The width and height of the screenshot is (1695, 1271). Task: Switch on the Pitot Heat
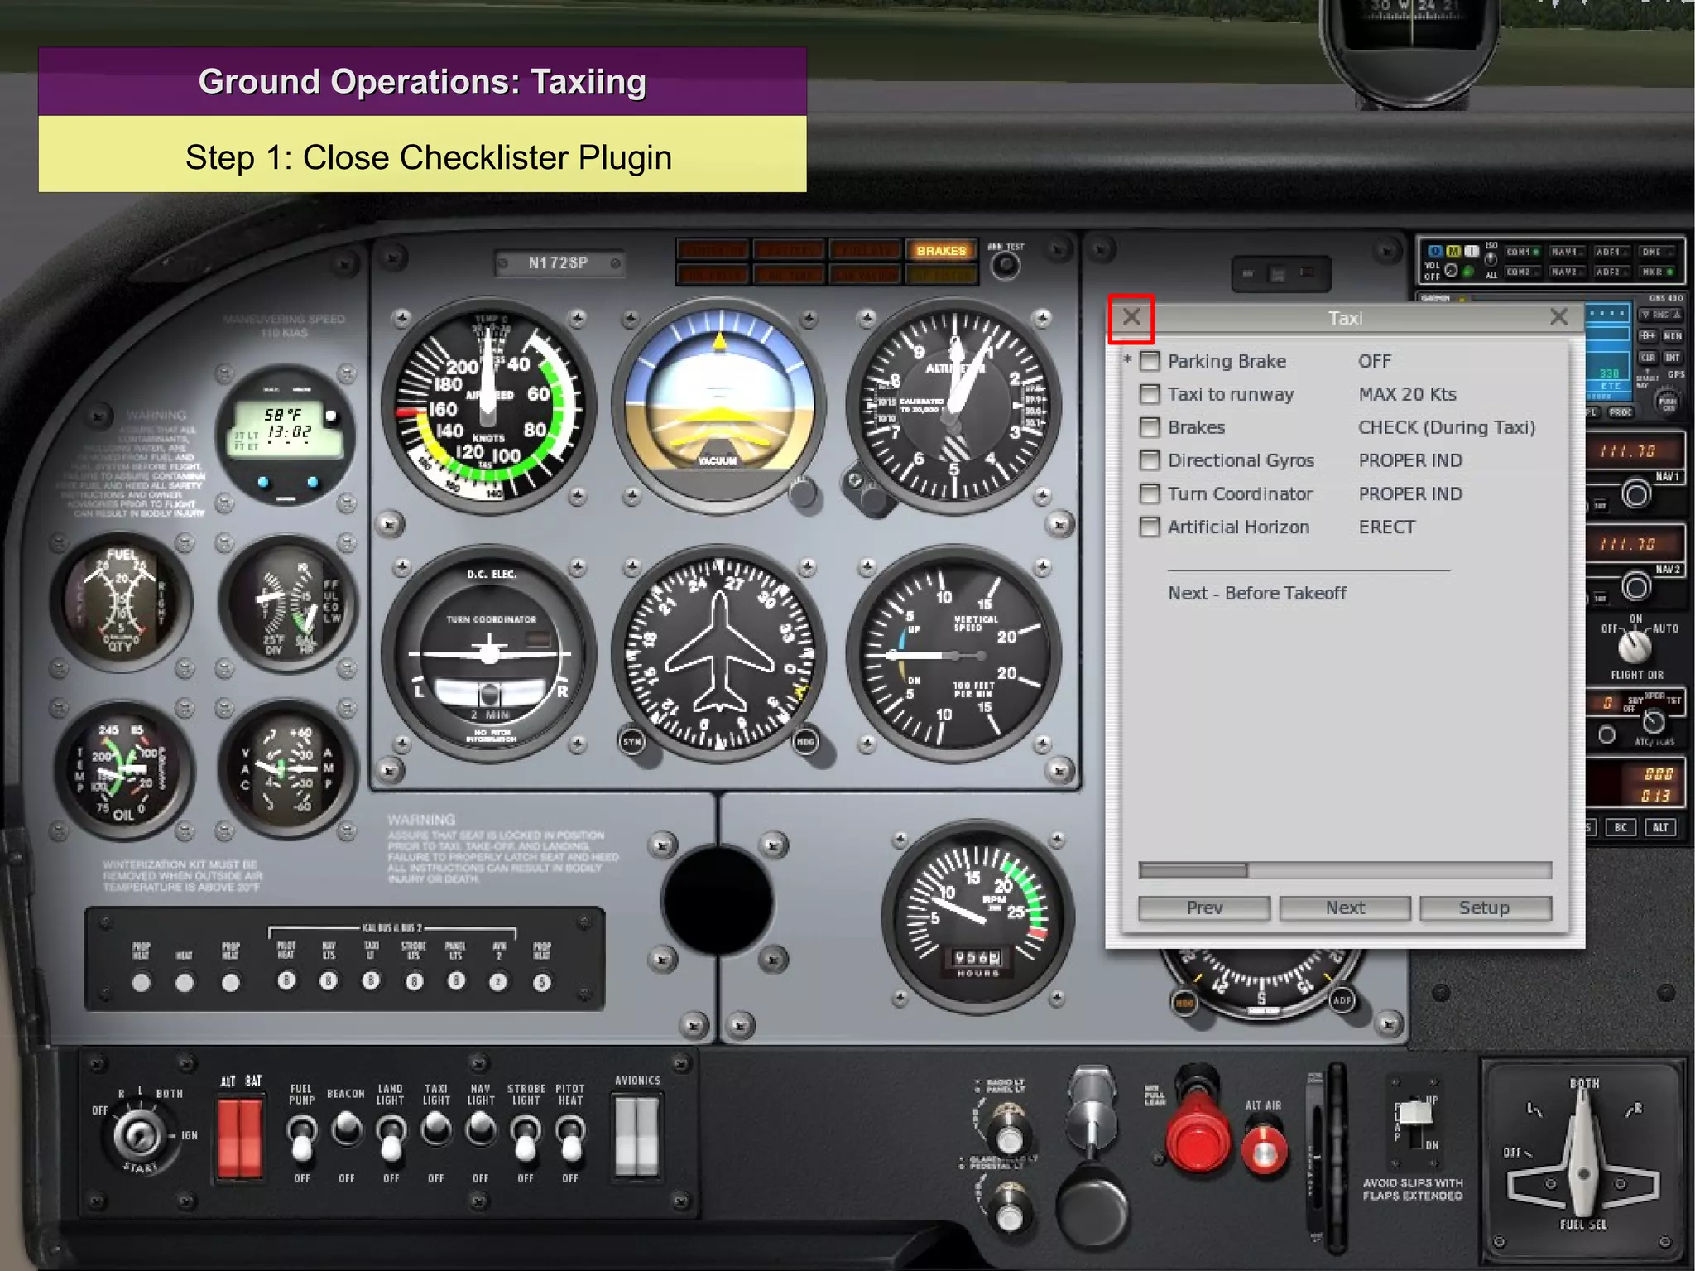(570, 1136)
